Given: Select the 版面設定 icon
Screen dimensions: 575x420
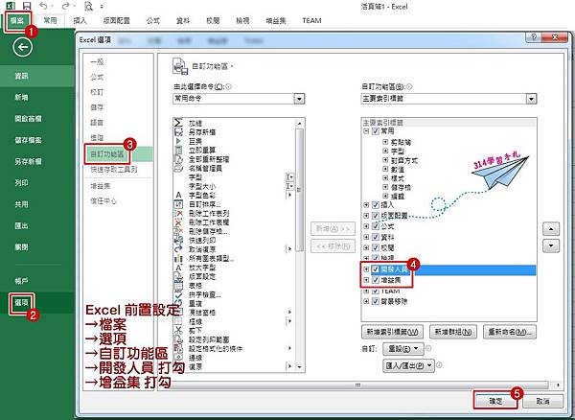Looking at the screenshot, I should (178, 276).
